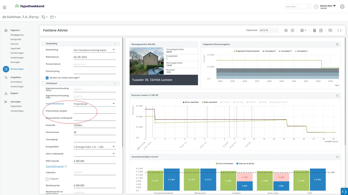Go to Verstrekkers under Vergelijken
Screen dimensions: 348x195
click(16, 82)
